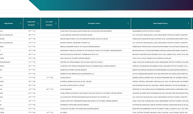
Task: Click activity TAHIL TOPTAN TİCARETİ cell
Action: [160, 112]
